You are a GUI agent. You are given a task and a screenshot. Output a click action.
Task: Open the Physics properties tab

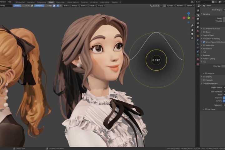point(198,47)
